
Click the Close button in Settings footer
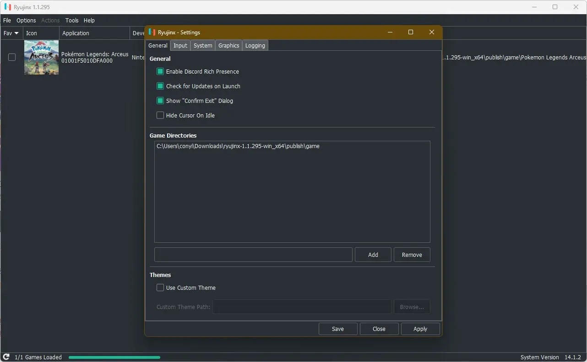tap(379, 329)
